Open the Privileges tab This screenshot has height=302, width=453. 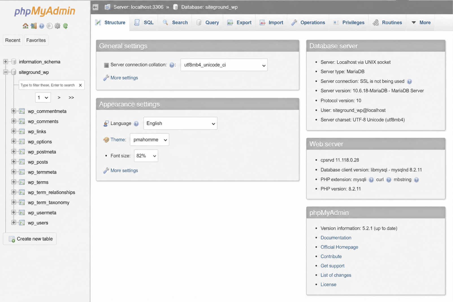point(349,23)
